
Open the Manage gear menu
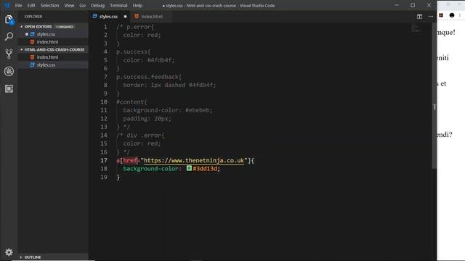9,252
